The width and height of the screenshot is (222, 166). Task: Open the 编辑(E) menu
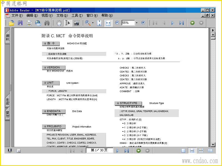tap(32, 15)
